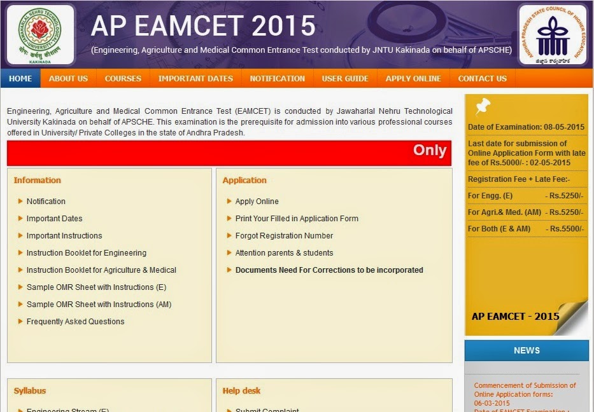Click the APSCHE council logo
594x412 pixels.
pyautogui.click(x=553, y=35)
